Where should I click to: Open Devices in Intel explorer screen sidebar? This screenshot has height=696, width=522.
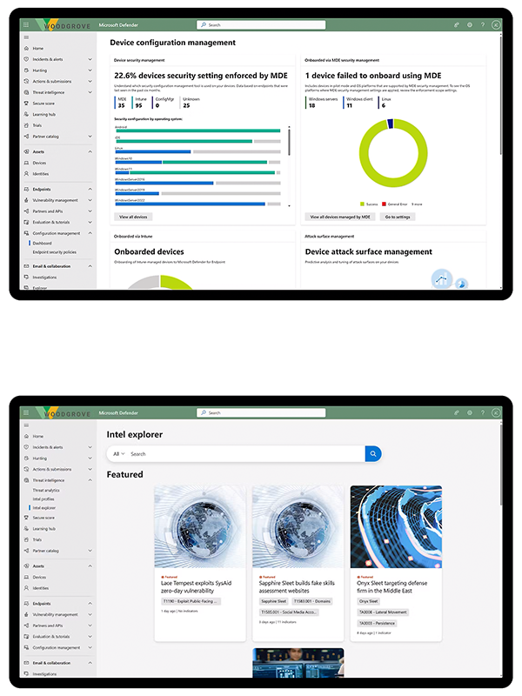(39, 578)
